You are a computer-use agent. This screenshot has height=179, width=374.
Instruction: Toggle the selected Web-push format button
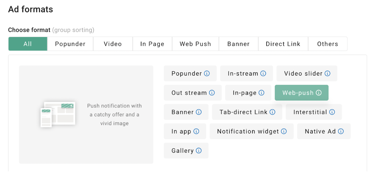coord(297,93)
